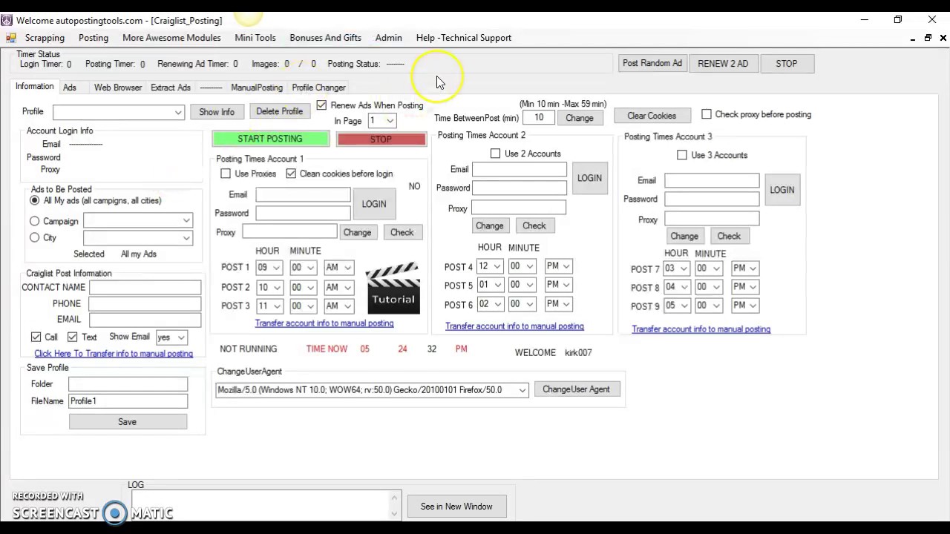Image resolution: width=950 pixels, height=534 pixels.
Task: Click Account 2 proxy Check button
Action: click(x=534, y=225)
